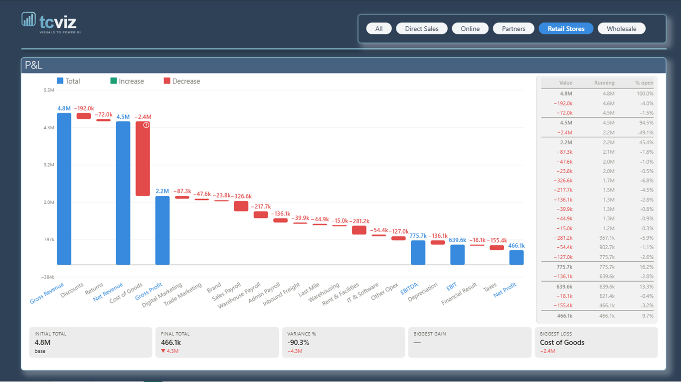Switch to the Partners channel filter

pos(513,29)
